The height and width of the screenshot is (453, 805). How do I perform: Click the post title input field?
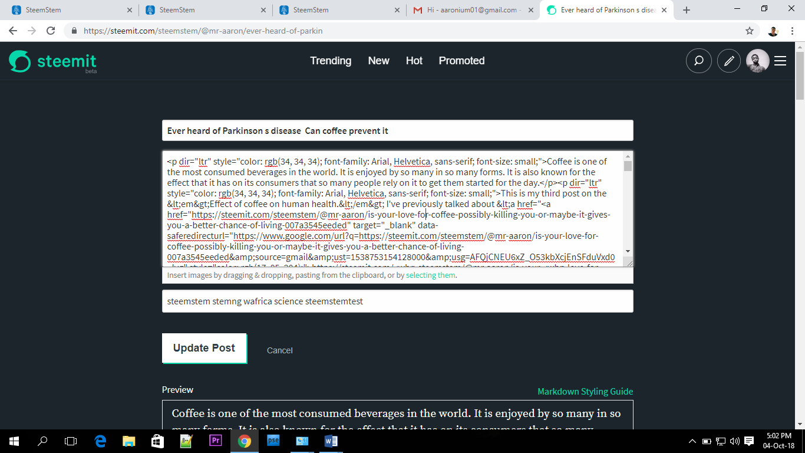pos(398,130)
